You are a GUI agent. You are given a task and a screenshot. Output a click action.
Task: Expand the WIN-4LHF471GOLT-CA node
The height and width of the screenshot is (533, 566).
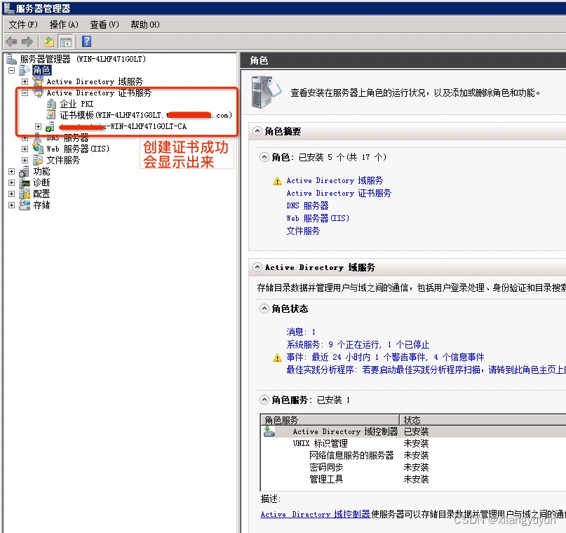point(39,127)
